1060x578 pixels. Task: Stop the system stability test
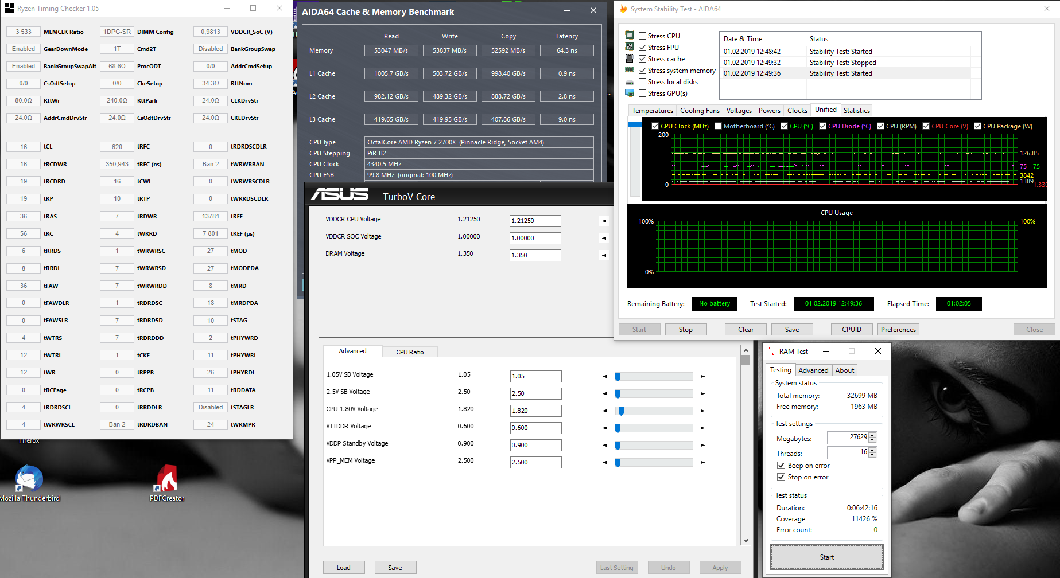(x=686, y=330)
